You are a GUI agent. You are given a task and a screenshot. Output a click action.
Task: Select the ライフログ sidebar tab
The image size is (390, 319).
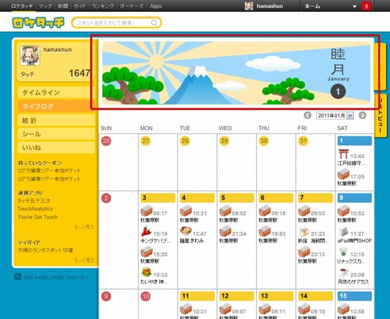56,106
